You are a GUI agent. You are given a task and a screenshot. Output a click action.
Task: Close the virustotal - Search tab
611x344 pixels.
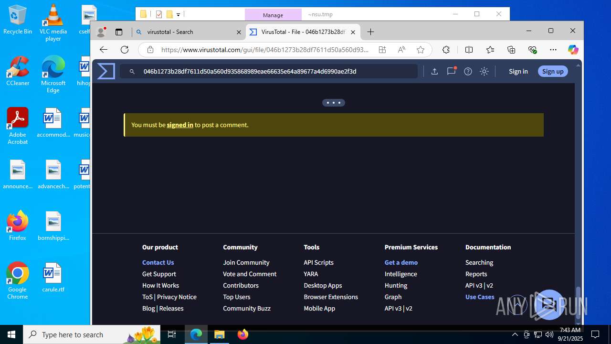(x=239, y=32)
